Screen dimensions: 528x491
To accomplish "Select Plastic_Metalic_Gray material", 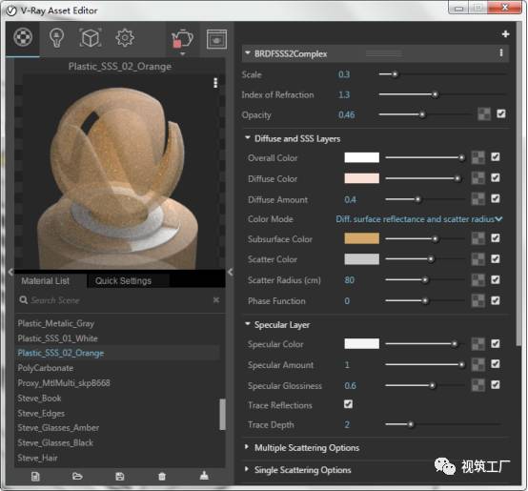I will click(56, 323).
